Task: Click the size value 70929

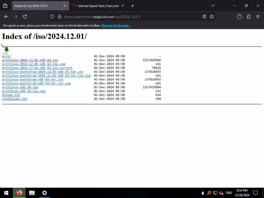Action: coord(156,68)
